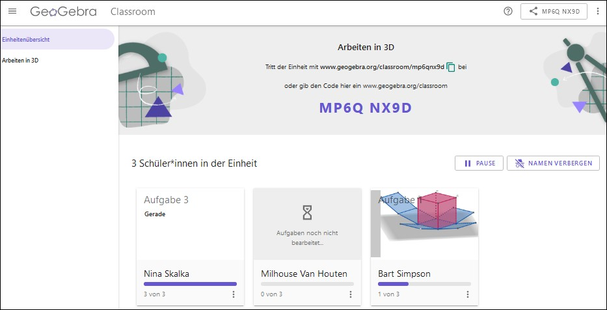
Task: Click 'oder gib den Code hier ein' line
Action: click(x=366, y=85)
